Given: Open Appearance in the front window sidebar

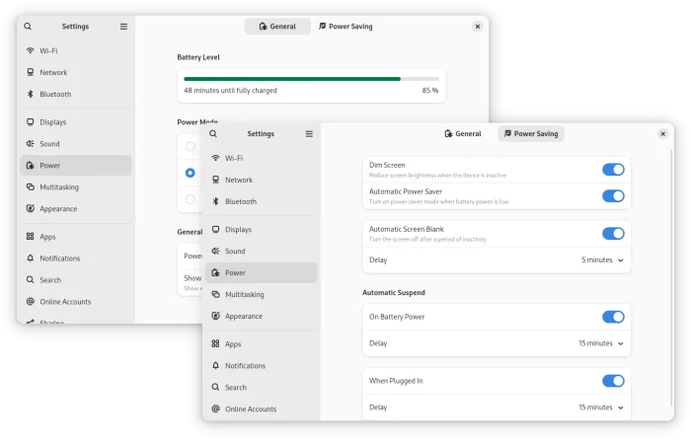Looking at the screenshot, I should click(x=262, y=316).
